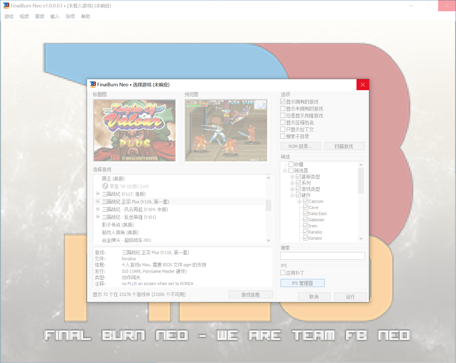Screen dimensions: 456x363
Task: Enable 只显示拉丁文 checkbox
Action: (283, 129)
